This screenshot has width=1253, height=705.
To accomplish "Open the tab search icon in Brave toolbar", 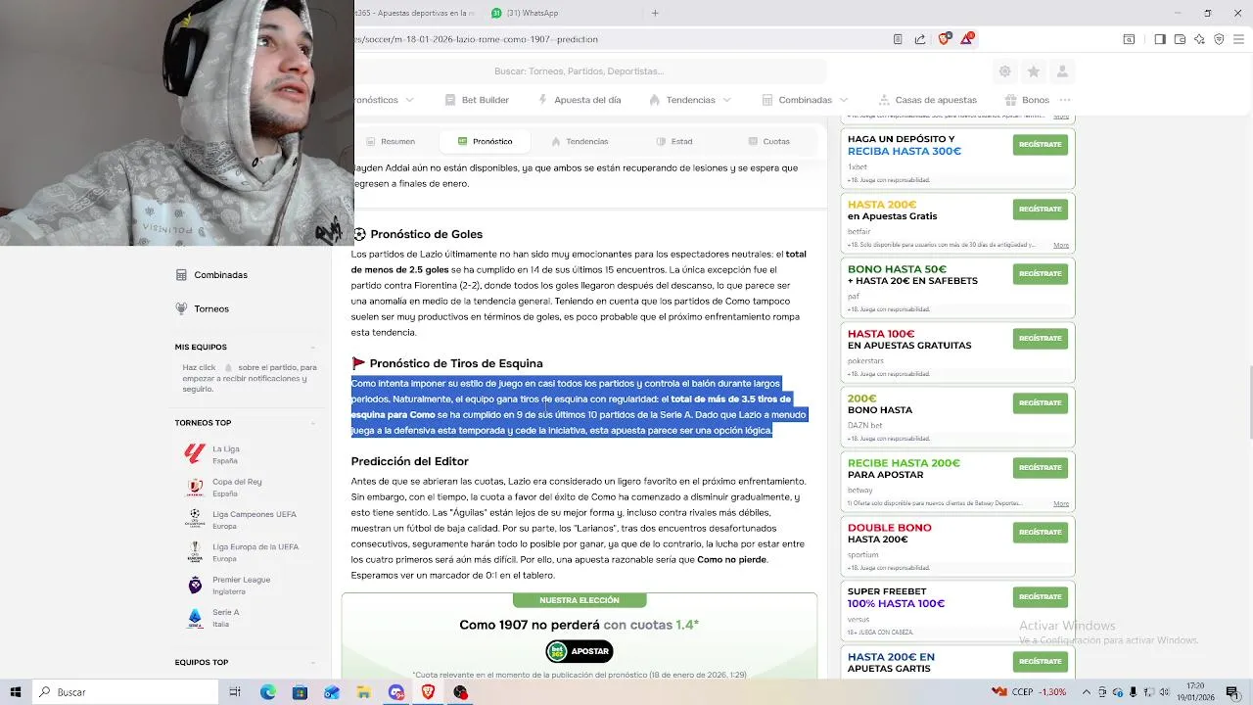I will 1129,39.
